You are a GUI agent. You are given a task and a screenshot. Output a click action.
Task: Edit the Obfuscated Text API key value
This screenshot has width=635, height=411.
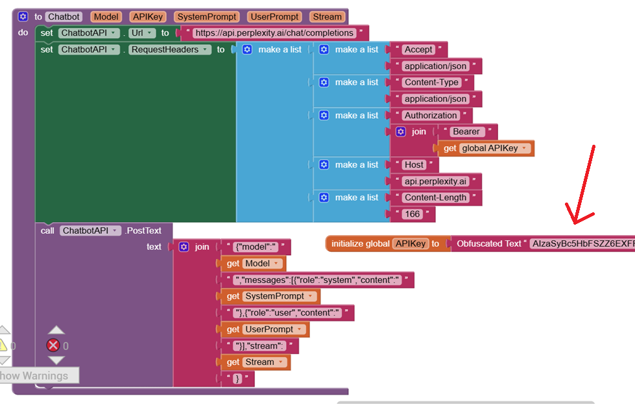(x=582, y=243)
